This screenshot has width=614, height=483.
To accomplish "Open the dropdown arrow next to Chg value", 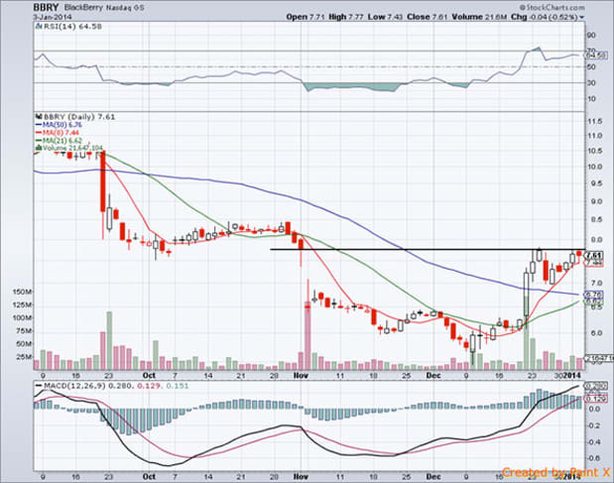I will click(581, 17).
